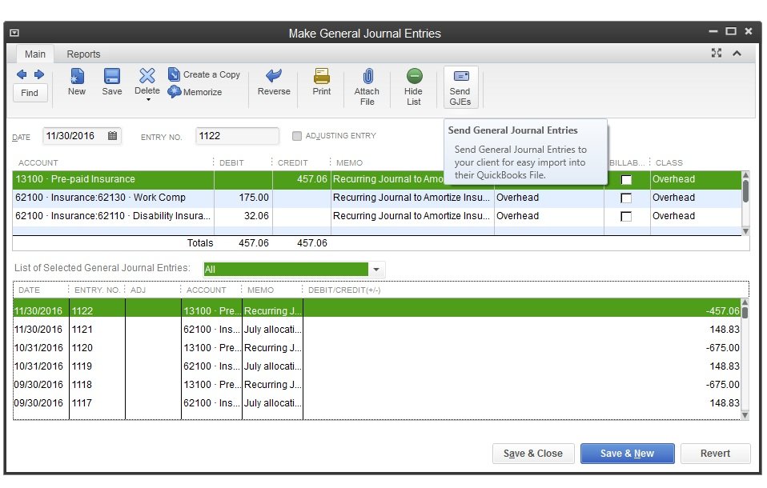This screenshot has height=488, width=767.
Task: Check billable box for Pre-paid Insurance row
Action: click(626, 180)
